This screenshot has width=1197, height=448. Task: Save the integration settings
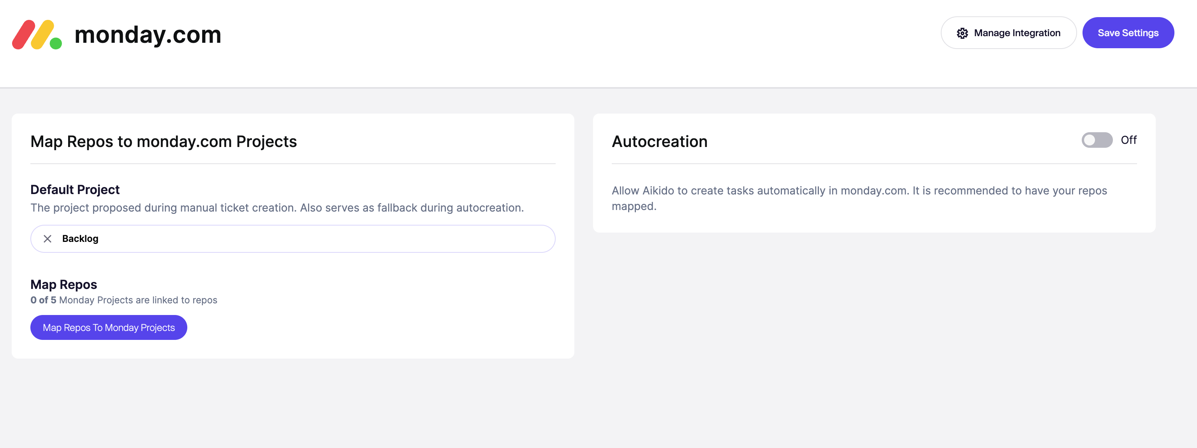pos(1128,33)
